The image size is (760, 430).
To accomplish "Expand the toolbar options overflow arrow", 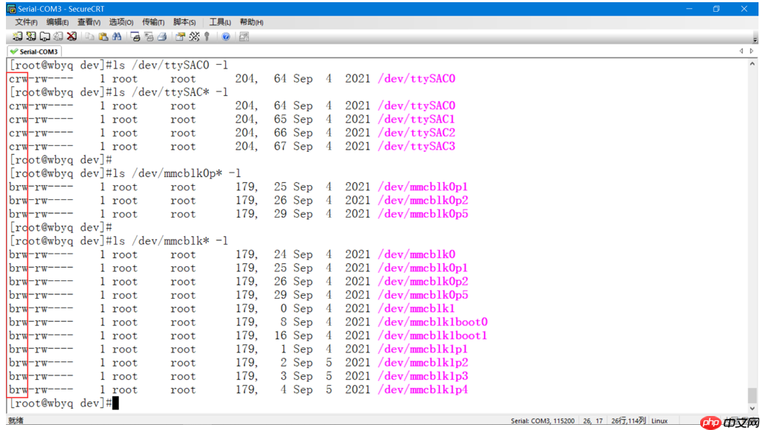I will pos(755,38).
